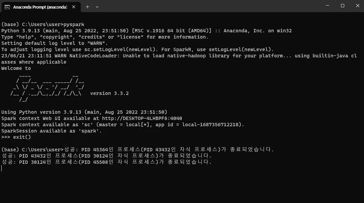The height and width of the screenshot is (203, 364).
Task: Click the blinking cursor input line
Action: tap(2, 168)
